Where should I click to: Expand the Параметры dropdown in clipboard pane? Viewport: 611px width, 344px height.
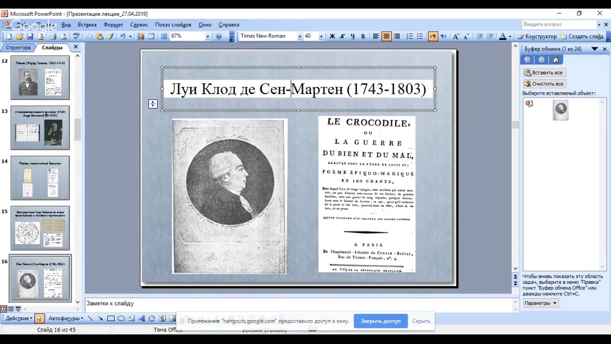click(x=540, y=303)
